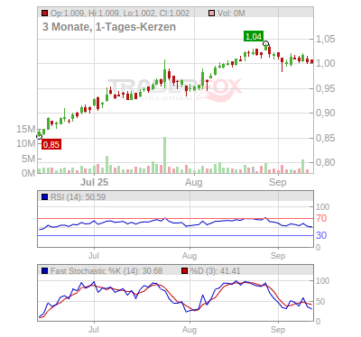Select the green 1,04 high price marker
Image resolution: width=361 pixels, height=337 pixels.
254,36
